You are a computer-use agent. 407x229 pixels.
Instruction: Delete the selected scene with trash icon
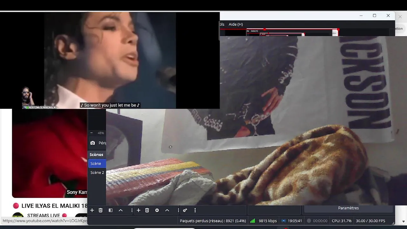(x=100, y=210)
